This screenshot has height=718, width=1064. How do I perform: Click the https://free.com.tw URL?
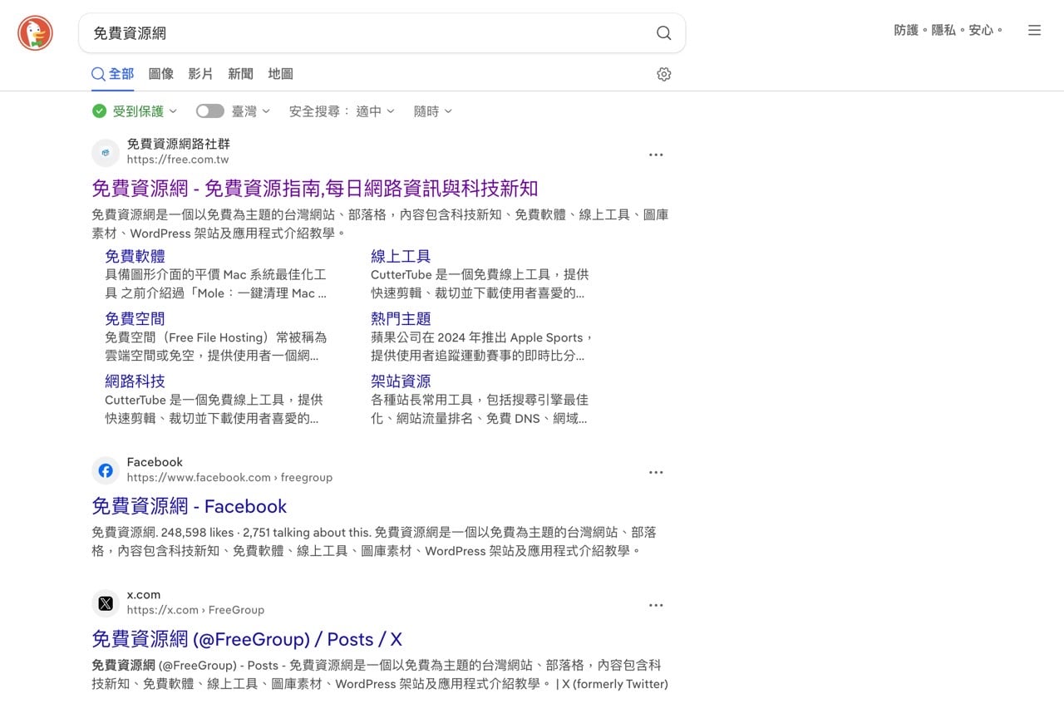(x=178, y=160)
